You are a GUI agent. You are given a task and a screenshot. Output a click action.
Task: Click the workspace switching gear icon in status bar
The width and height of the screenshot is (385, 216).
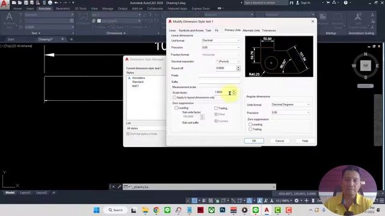pos(297,200)
